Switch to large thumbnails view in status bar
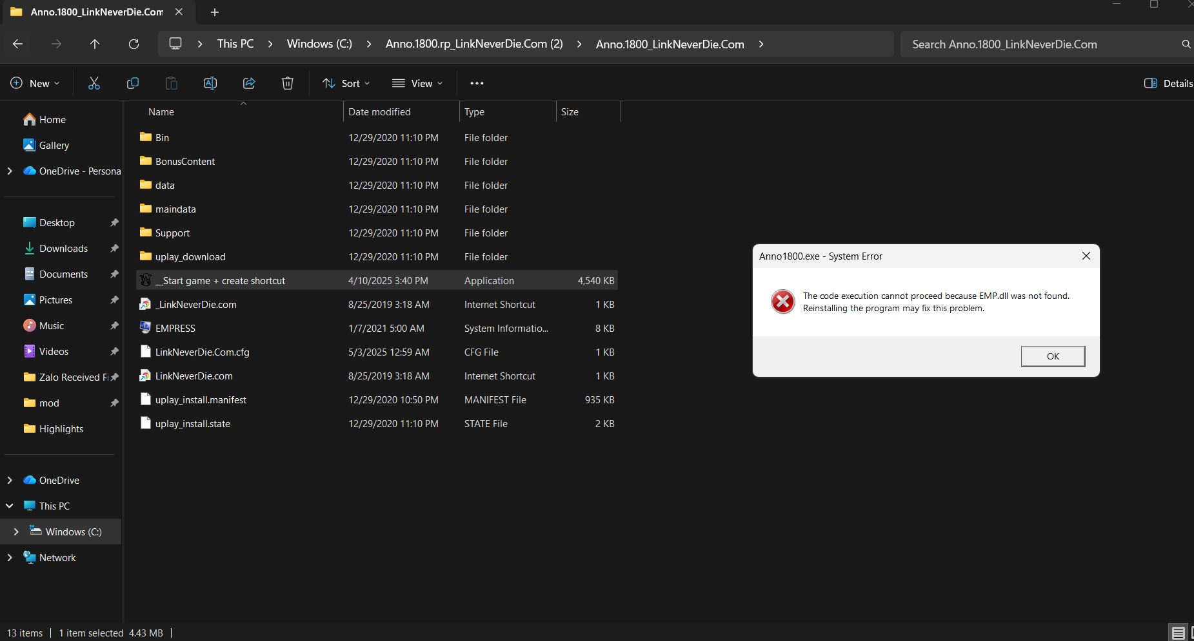This screenshot has width=1194, height=641. pyautogui.click(x=1191, y=633)
